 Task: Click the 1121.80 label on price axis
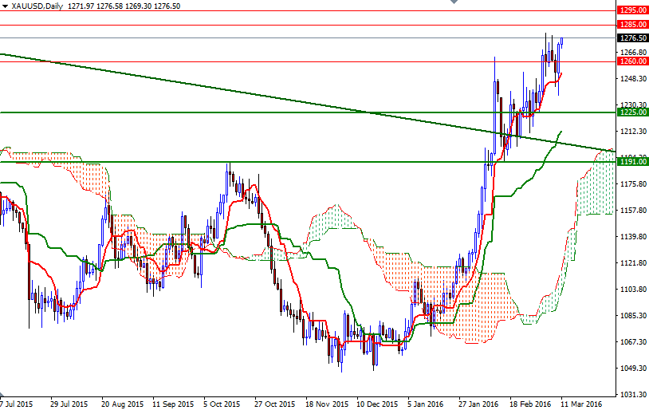pos(631,262)
